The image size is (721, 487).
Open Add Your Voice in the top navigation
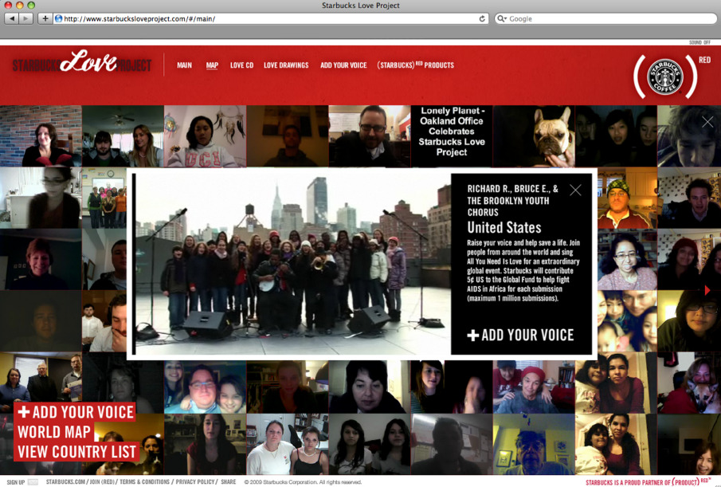point(343,65)
